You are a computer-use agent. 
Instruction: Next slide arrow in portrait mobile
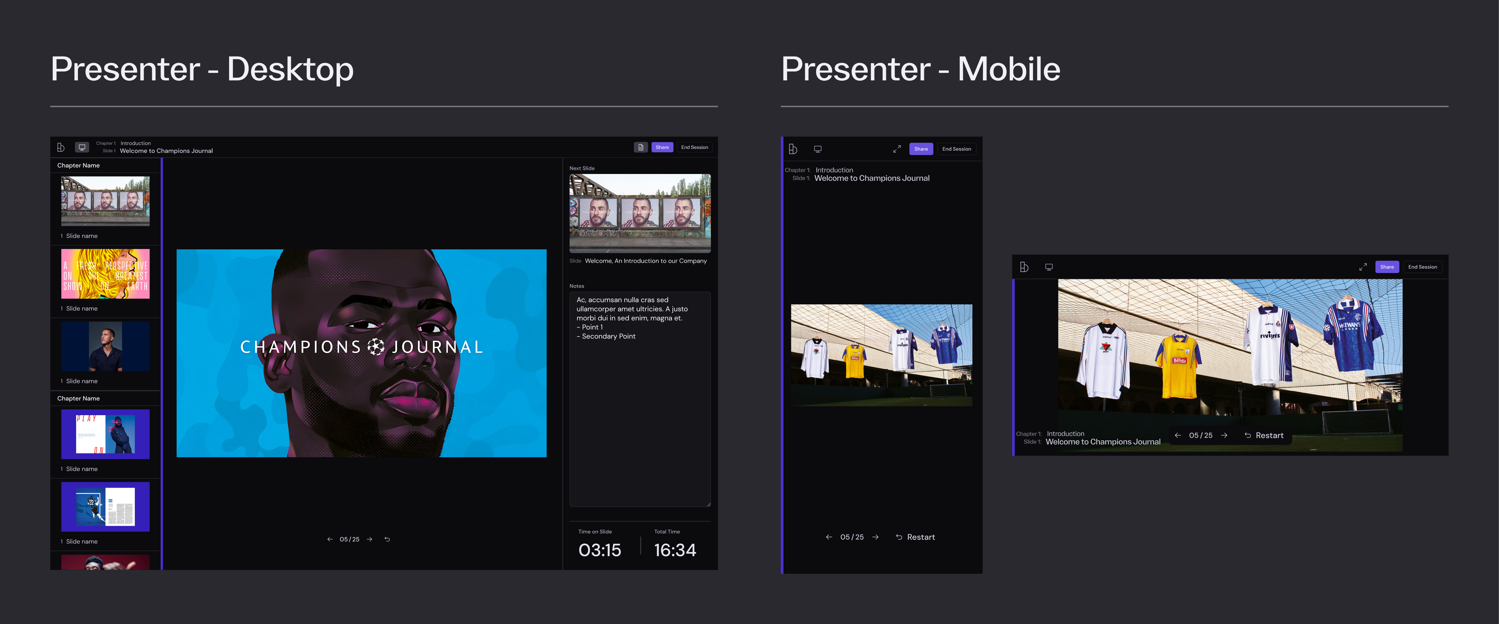[875, 537]
